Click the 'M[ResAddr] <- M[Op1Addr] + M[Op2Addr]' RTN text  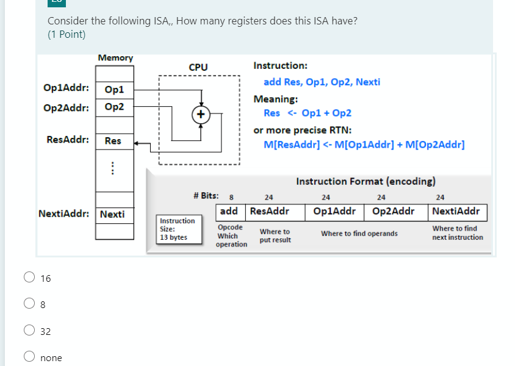364,145
